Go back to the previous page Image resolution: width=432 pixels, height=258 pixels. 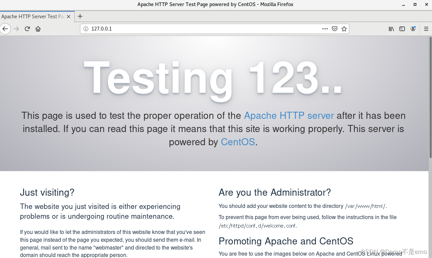(5, 29)
